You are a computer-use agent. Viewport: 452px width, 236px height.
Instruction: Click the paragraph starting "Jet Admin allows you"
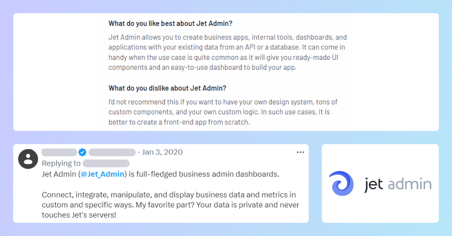pyautogui.click(x=227, y=52)
